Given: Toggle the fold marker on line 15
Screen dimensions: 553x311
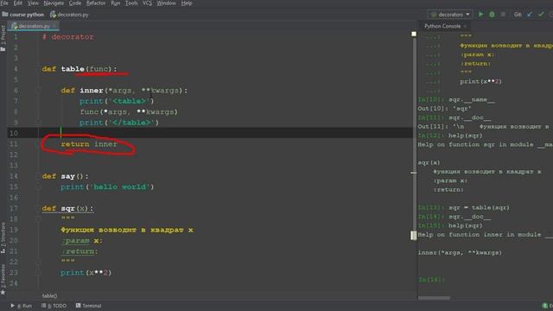Looking at the screenshot, I should click(38, 187).
